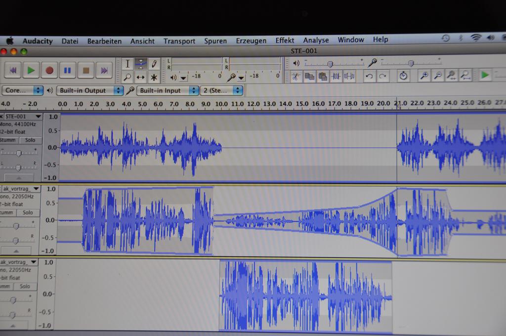506x336 pixels.
Task: Select the Draw pencil tool
Action: tap(154, 64)
